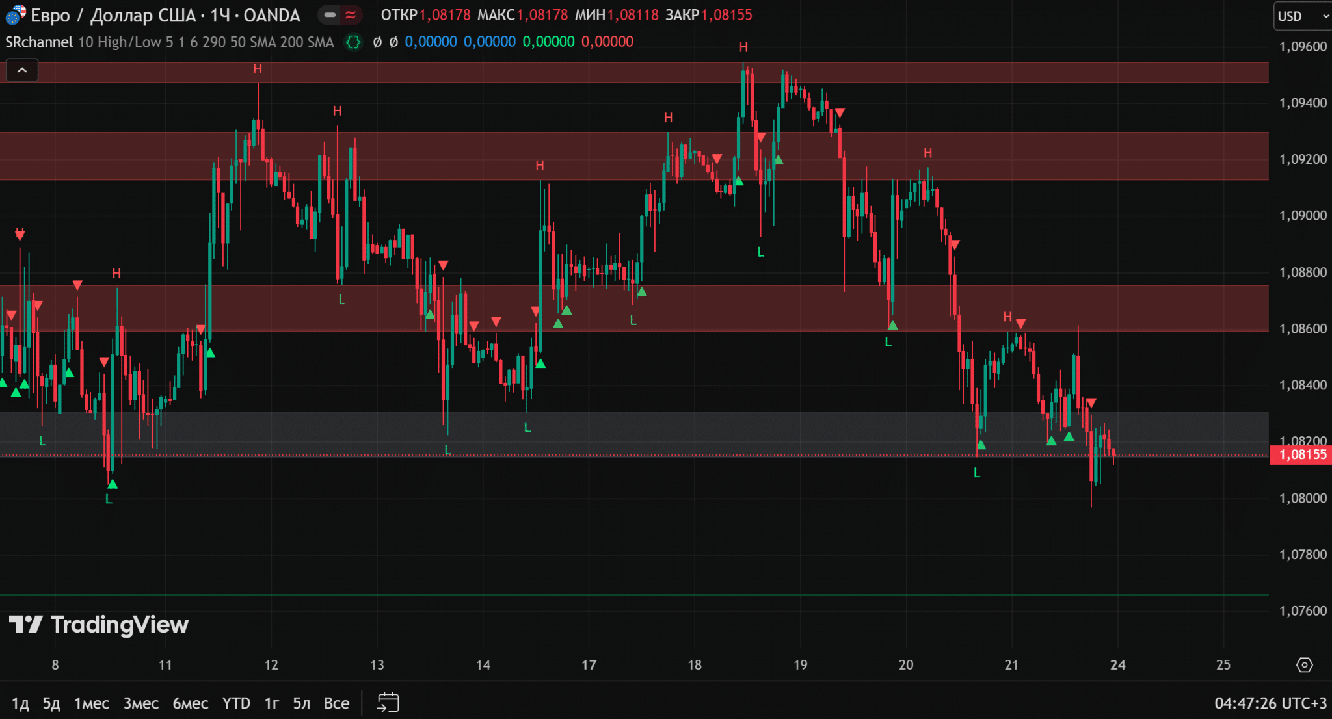The height and width of the screenshot is (719, 1332).
Task: Click the TradingView logo
Action: pos(99,625)
